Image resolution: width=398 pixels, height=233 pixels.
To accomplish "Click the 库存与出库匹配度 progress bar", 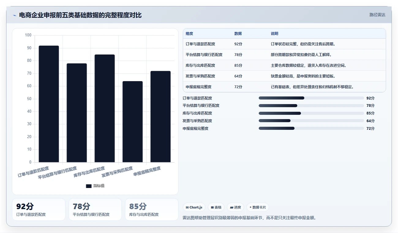I will [x=311, y=113].
